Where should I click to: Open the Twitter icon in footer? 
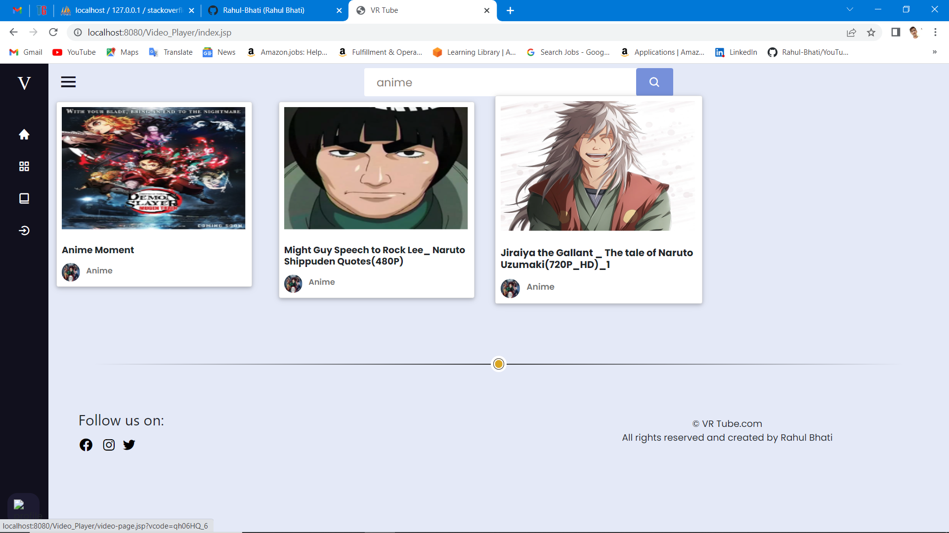point(129,445)
